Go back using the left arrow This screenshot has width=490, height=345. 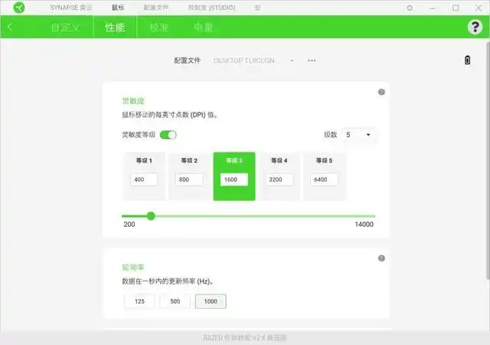pyautogui.click(x=10, y=27)
